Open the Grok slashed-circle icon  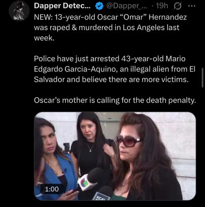tap(178, 6)
